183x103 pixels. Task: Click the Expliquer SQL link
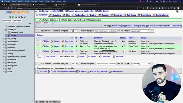tap(140, 26)
